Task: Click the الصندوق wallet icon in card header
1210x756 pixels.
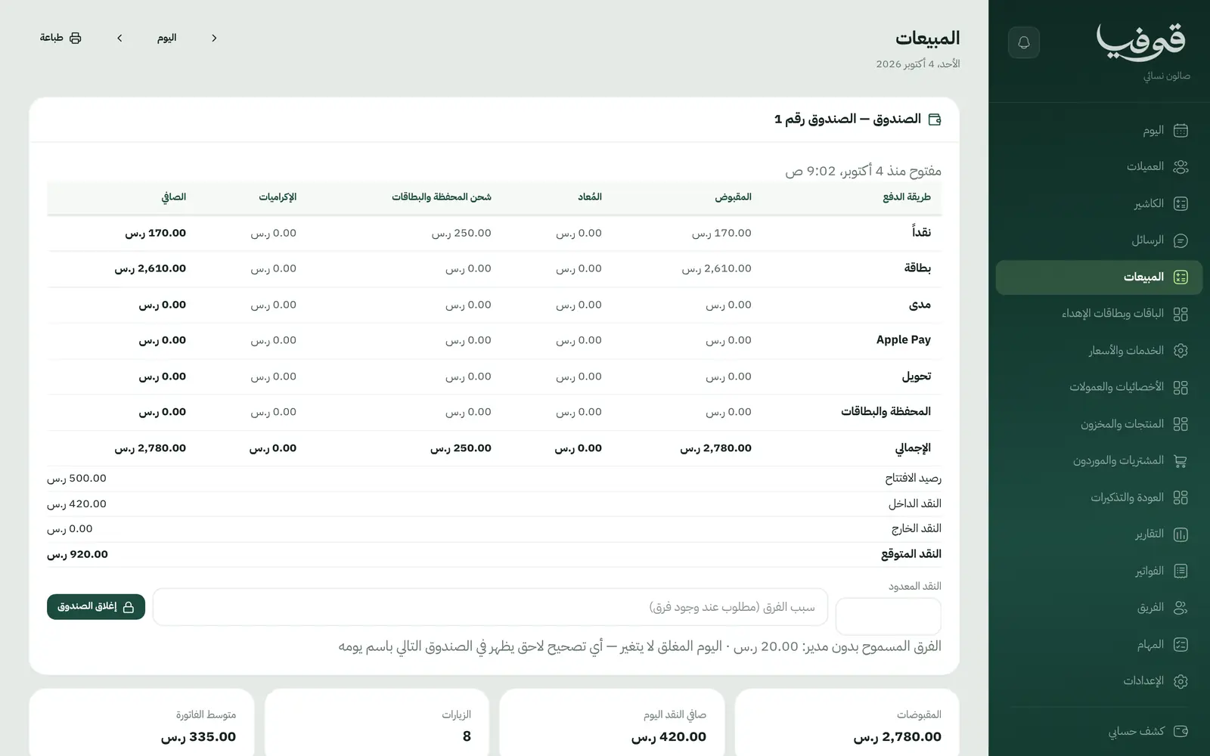Action: (935, 119)
